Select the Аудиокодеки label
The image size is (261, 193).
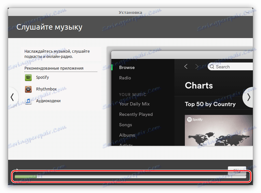pos(48,101)
